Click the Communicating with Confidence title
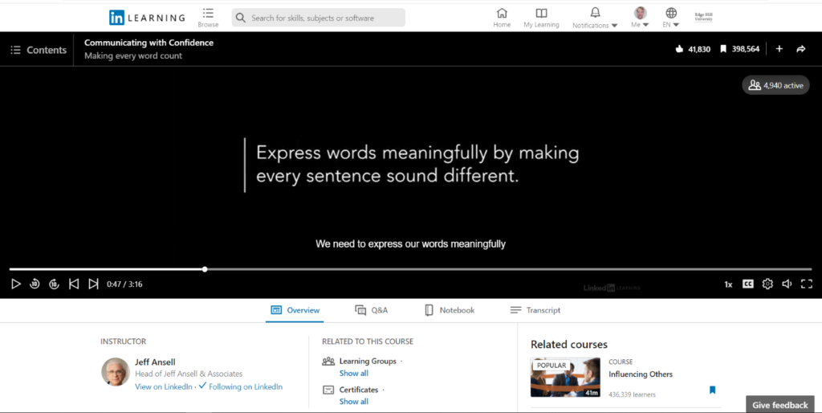 (x=149, y=43)
